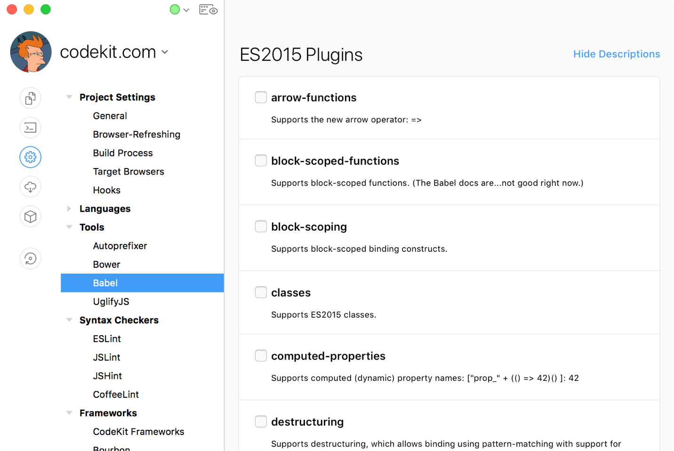Click the destructuring plugin label
Viewport: 674px width, 451px height.
307,422
